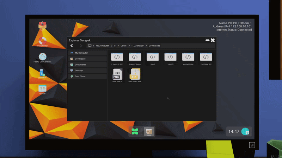This screenshot has height=158, width=282.
Task: Open the Fasko OneConnect app
Action: [x=42, y=58]
